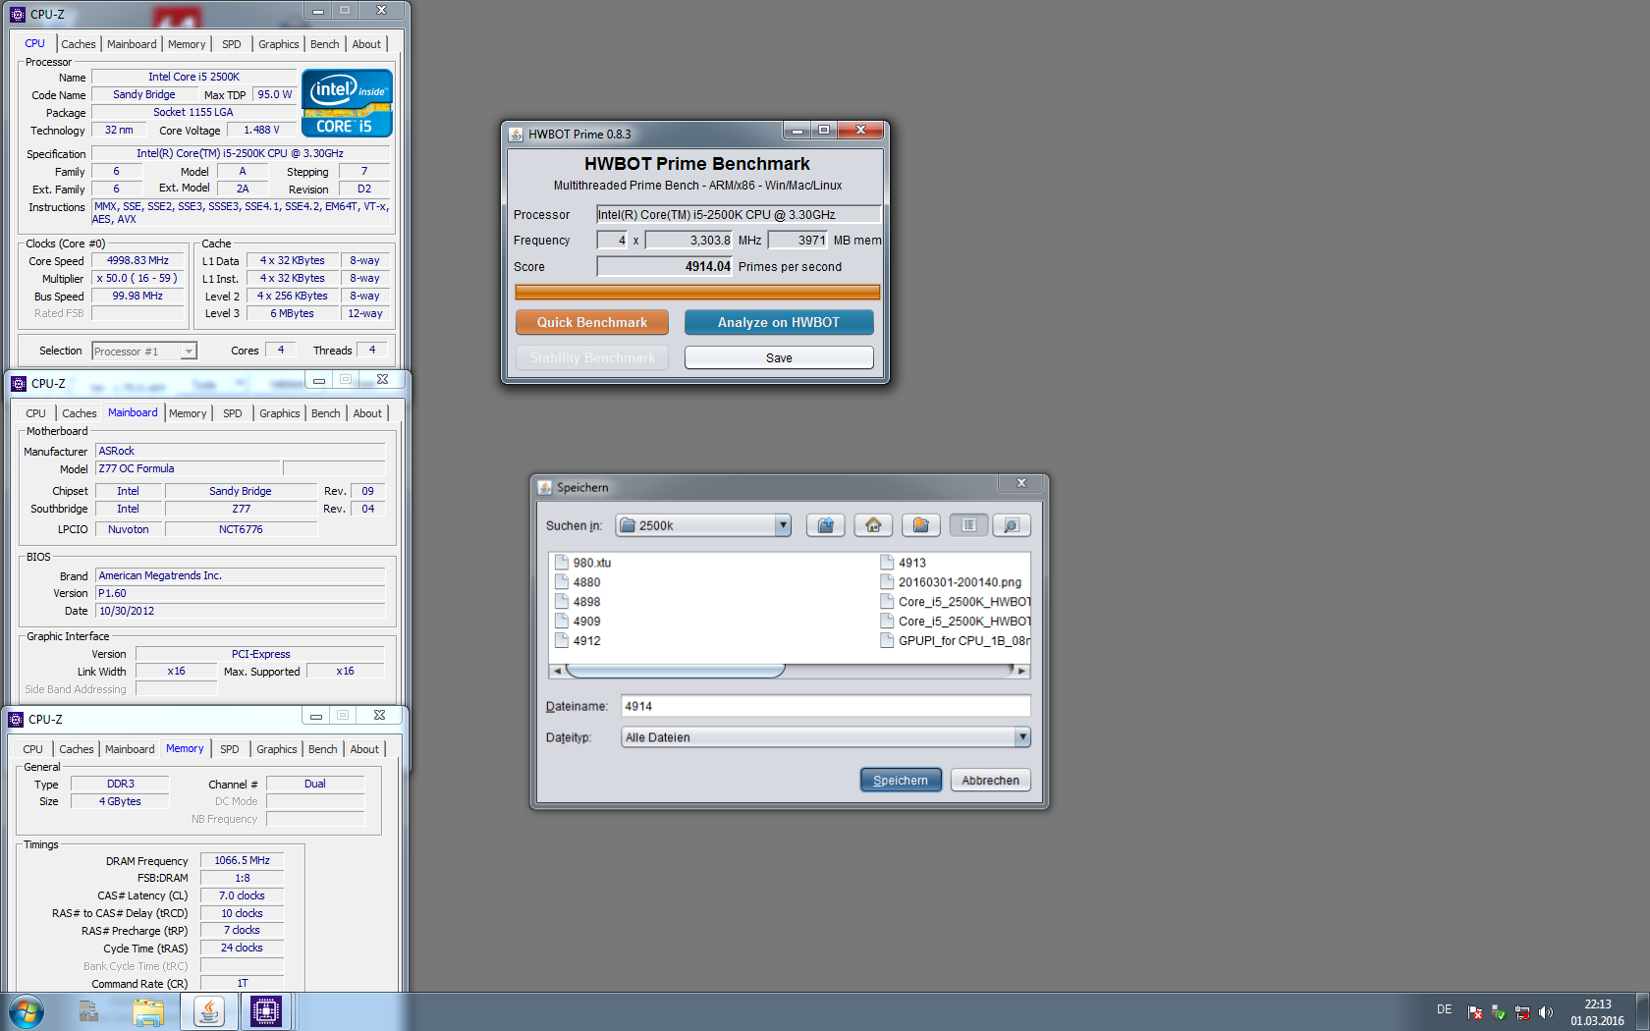The image size is (1650, 1031).
Task: Click the Show desktop button
Action: 1642,1011
